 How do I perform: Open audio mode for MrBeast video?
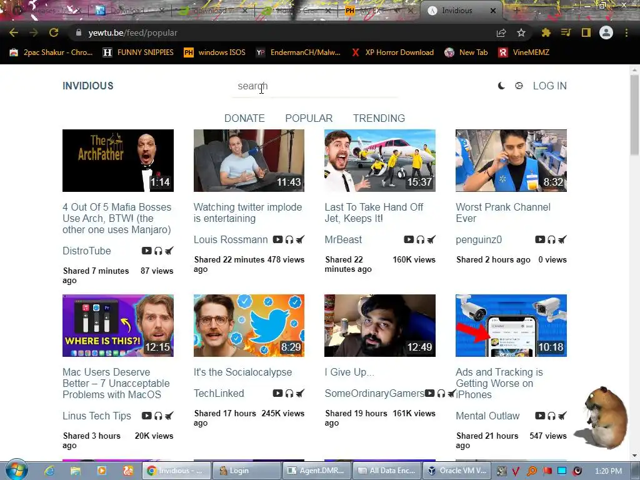tap(421, 239)
